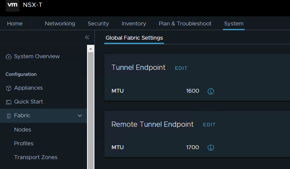Edit the Tunnel Endpoint settings
The image size is (290, 169).
click(x=181, y=68)
